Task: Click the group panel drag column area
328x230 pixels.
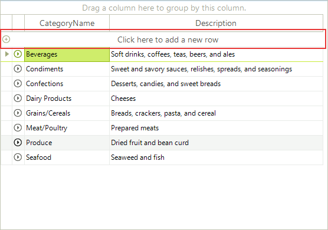Action: pos(164,8)
